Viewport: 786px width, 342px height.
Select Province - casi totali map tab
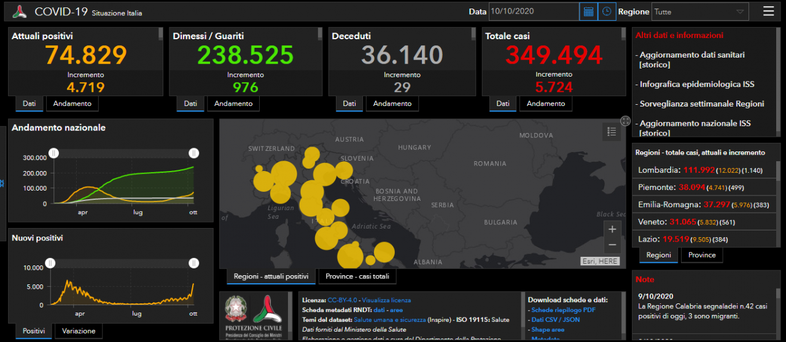click(357, 276)
